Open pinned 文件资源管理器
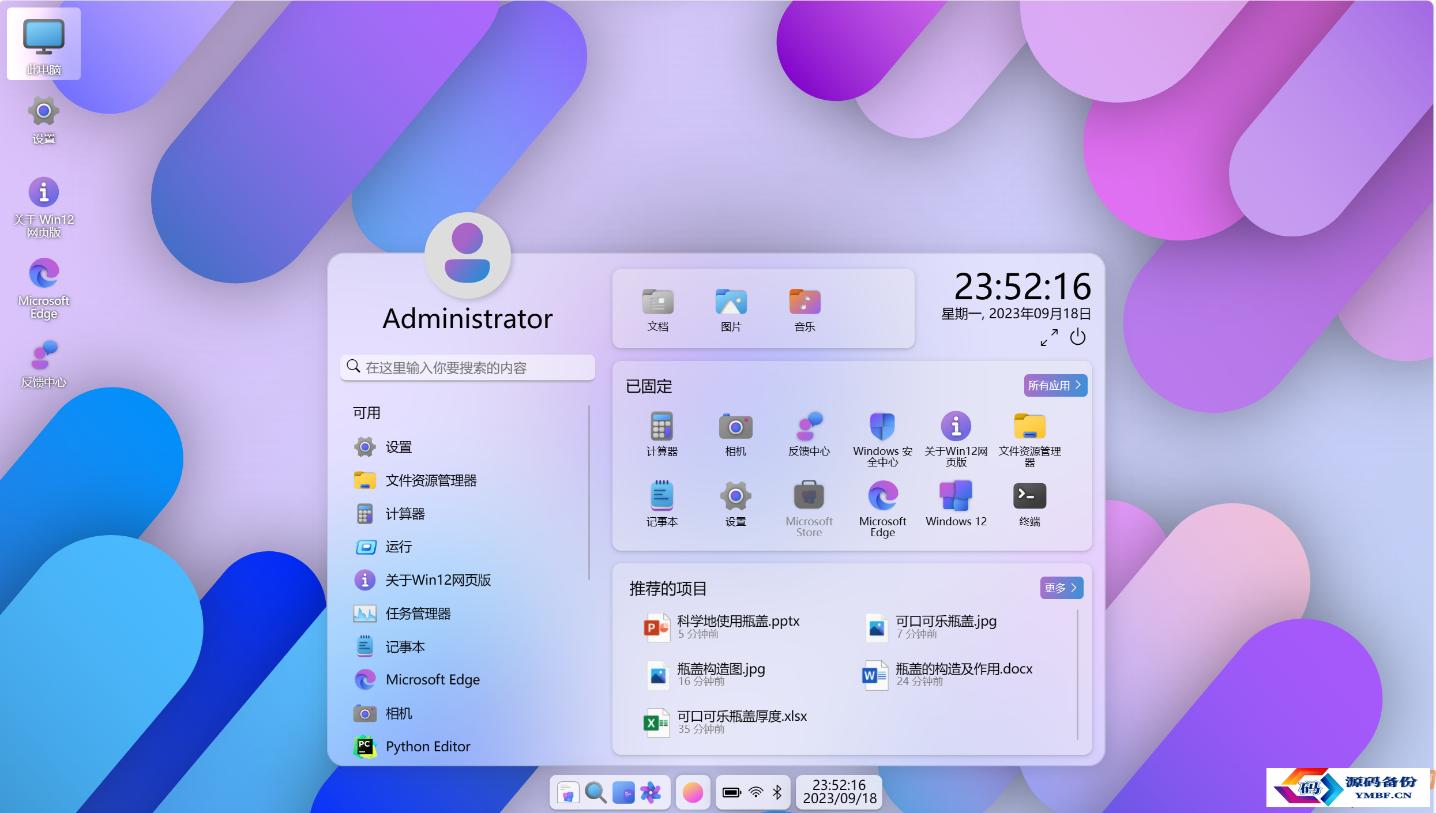The width and height of the screenshot is (1436, 813). [x=1029, y=439]
